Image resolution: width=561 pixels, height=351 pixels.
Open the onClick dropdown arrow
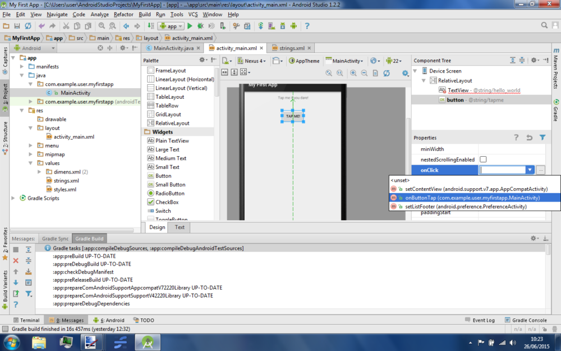[x=529, y=170]
